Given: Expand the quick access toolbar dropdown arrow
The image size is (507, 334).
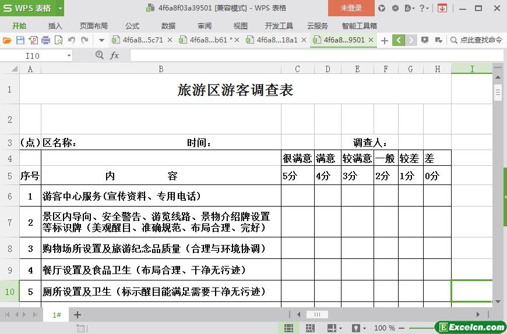Looking at the screenshot, I should [x=101, y=40].
